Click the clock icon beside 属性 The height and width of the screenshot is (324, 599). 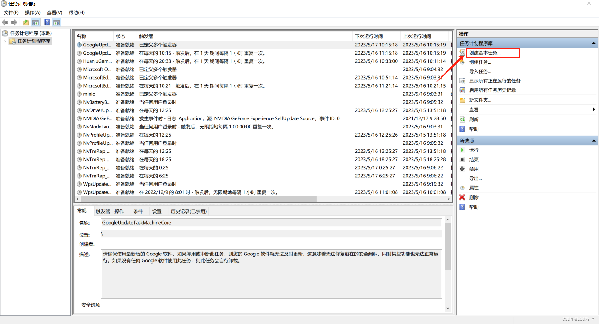coord(462,188)
